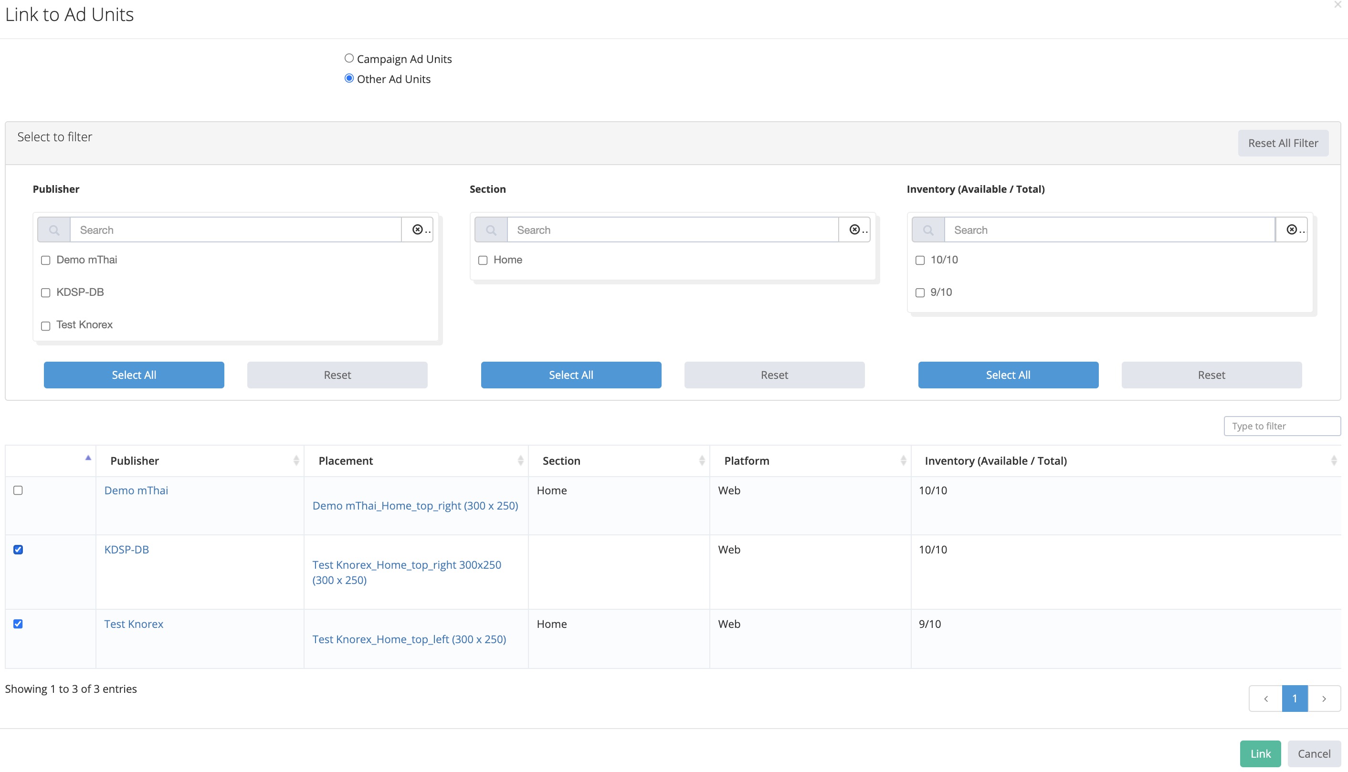Click the clear icon in Inventory search

[x=1291, y=230]
